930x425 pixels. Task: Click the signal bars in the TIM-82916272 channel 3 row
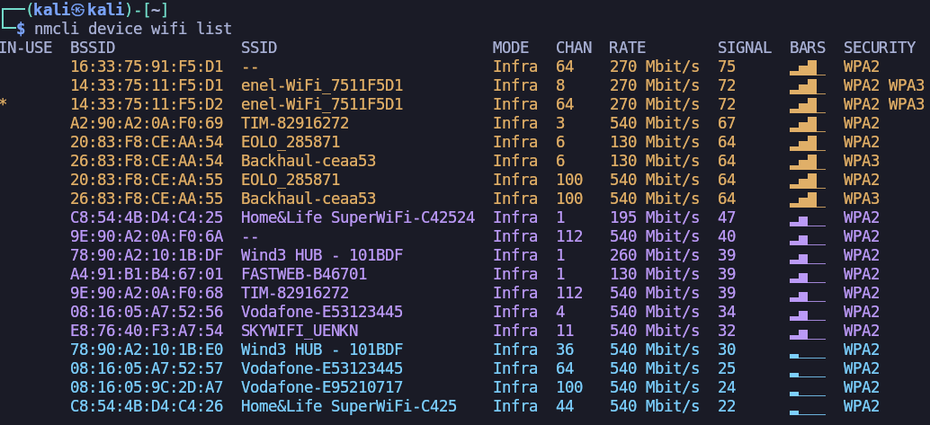point(807,123)
